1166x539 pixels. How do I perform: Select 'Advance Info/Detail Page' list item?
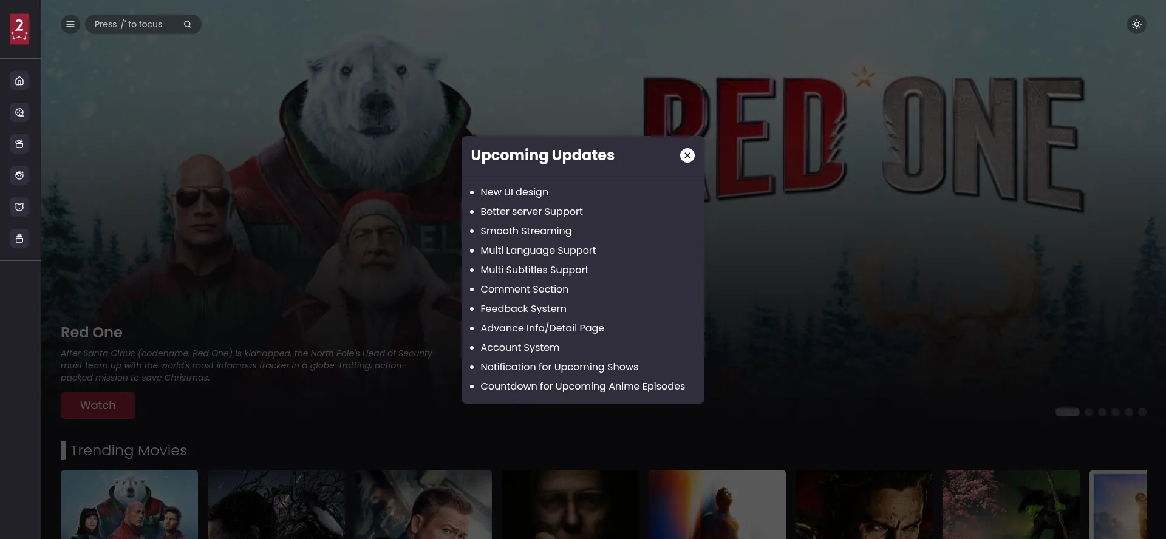(x=542, y=328)
